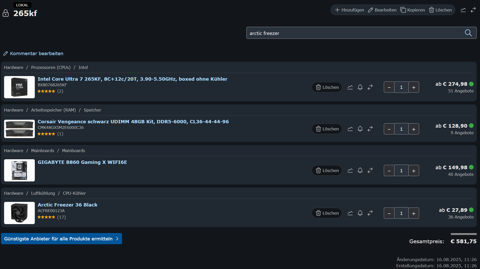Decrease quantity of Corsair Vengeance RAM

389,129
